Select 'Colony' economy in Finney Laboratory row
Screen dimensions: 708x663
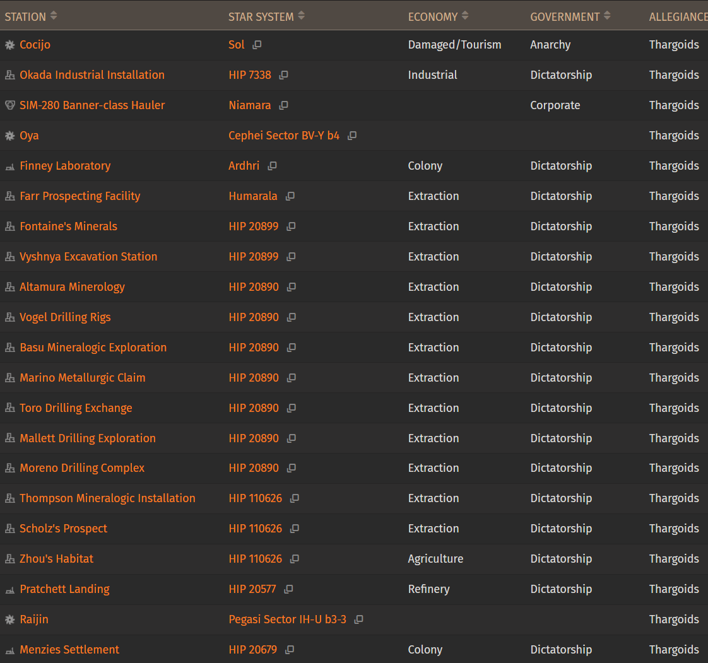coord(425,166)
